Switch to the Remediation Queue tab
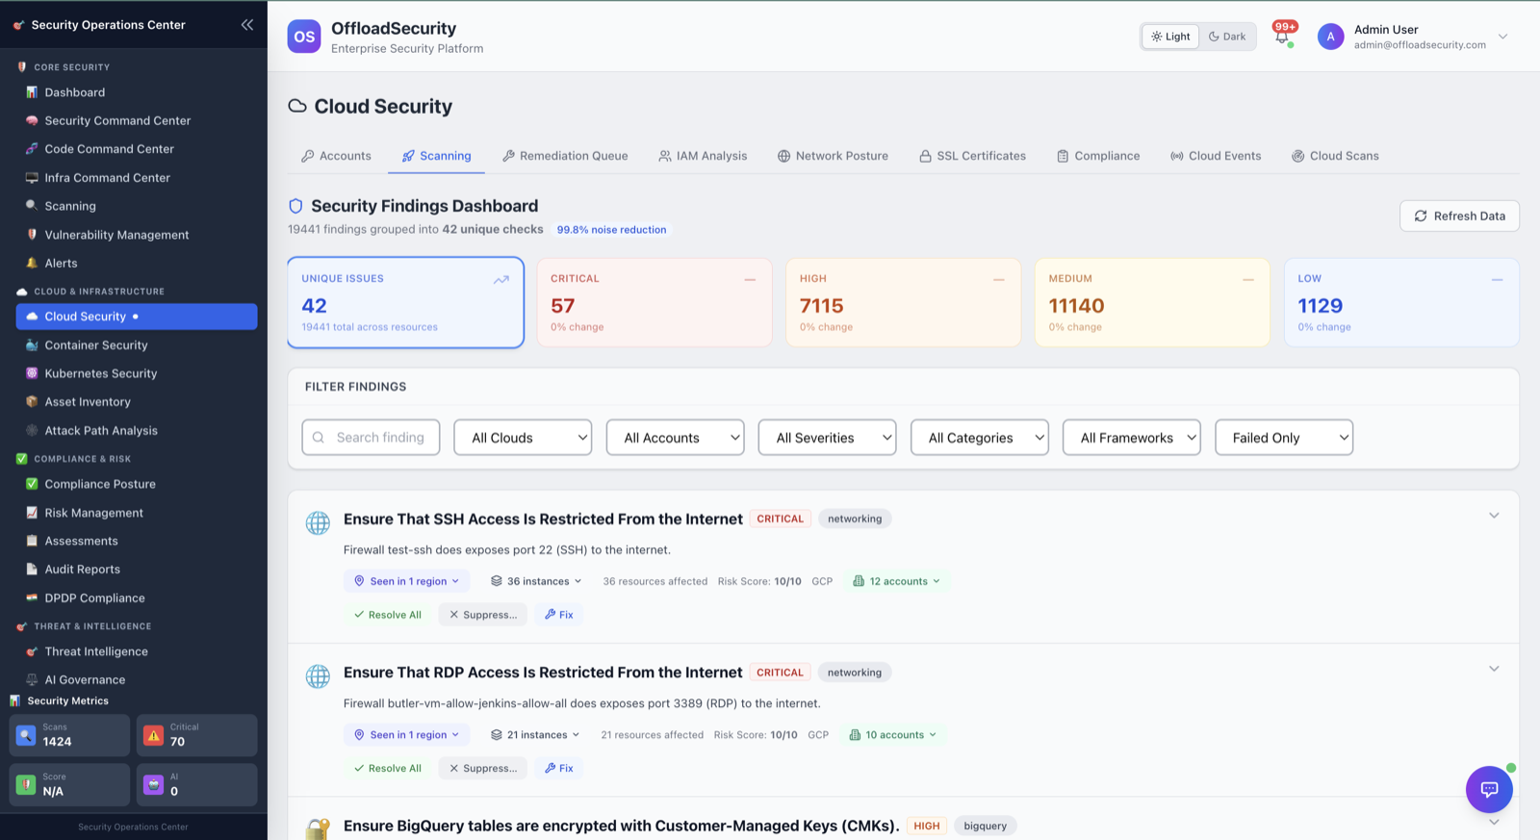1540x840 pixels. tap(565, 156)
